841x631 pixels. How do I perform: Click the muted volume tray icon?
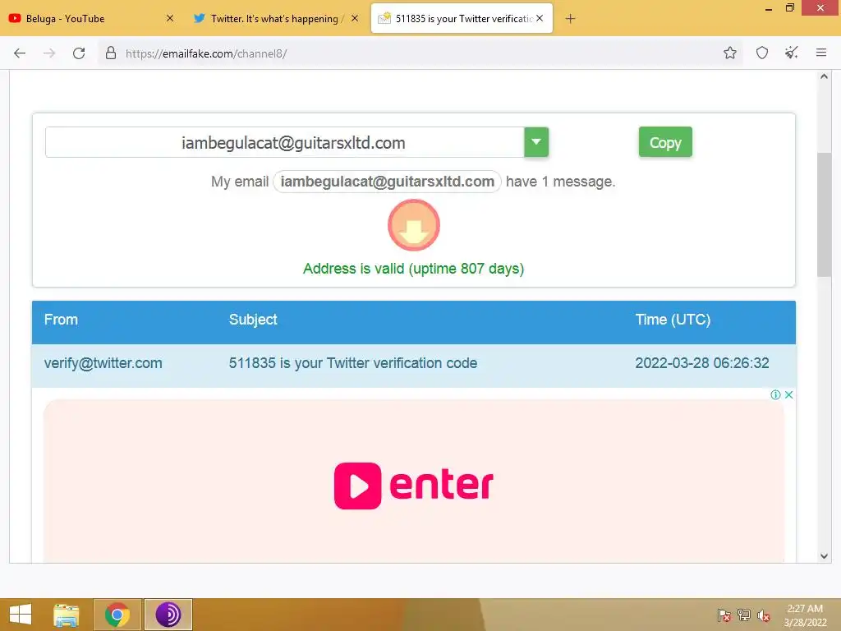763,615
